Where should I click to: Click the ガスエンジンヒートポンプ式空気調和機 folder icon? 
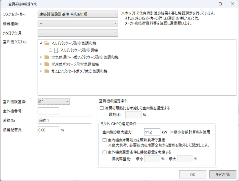pos(47,71)
